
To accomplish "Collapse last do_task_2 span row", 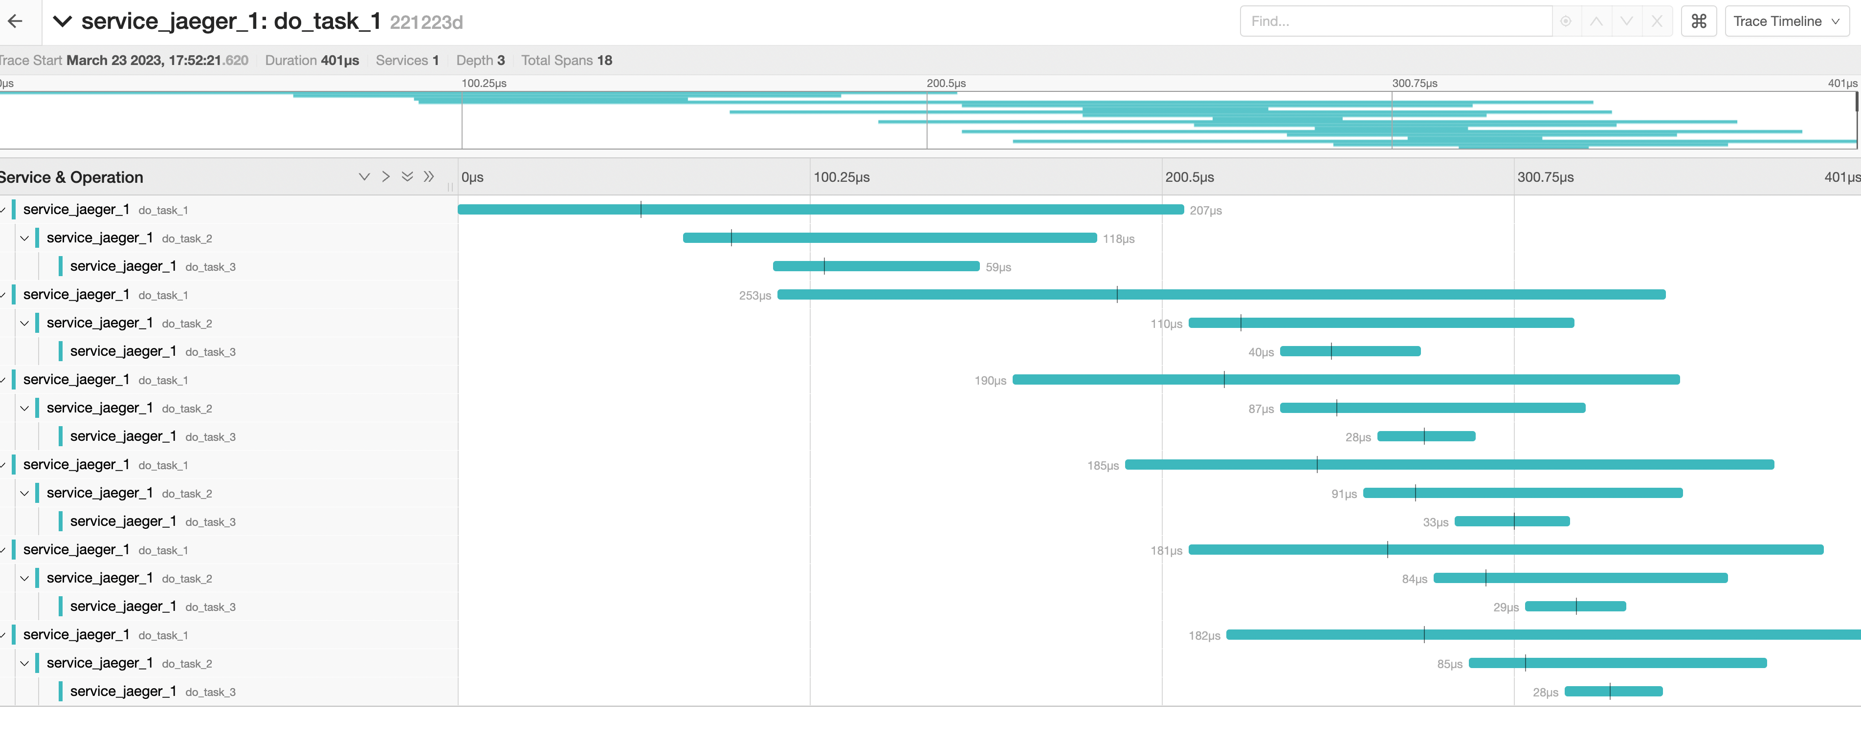I will [x=24, y=663].
